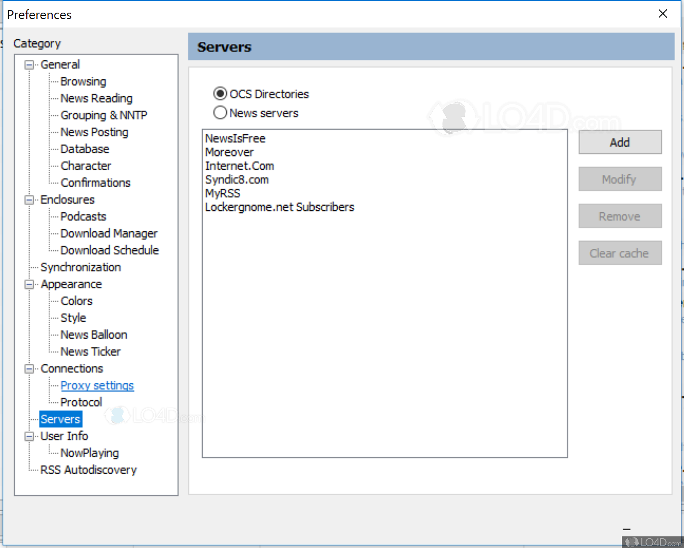Viewport: 684px width, 548px height.
Task: Select NewsIsFree in the server list
Action: (235, 138)
